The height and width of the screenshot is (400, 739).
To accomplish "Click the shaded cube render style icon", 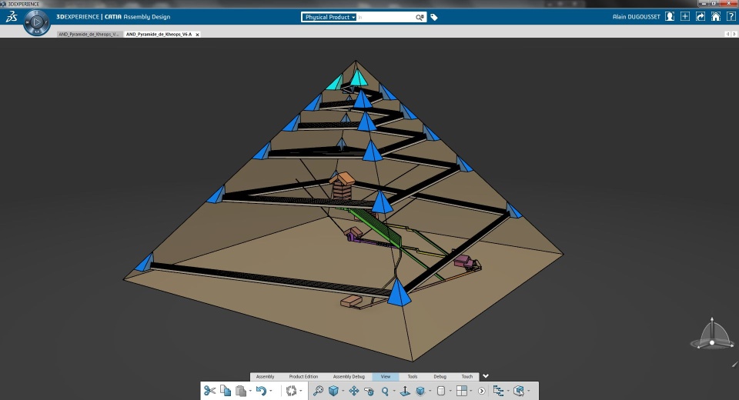I will point(420,391).
